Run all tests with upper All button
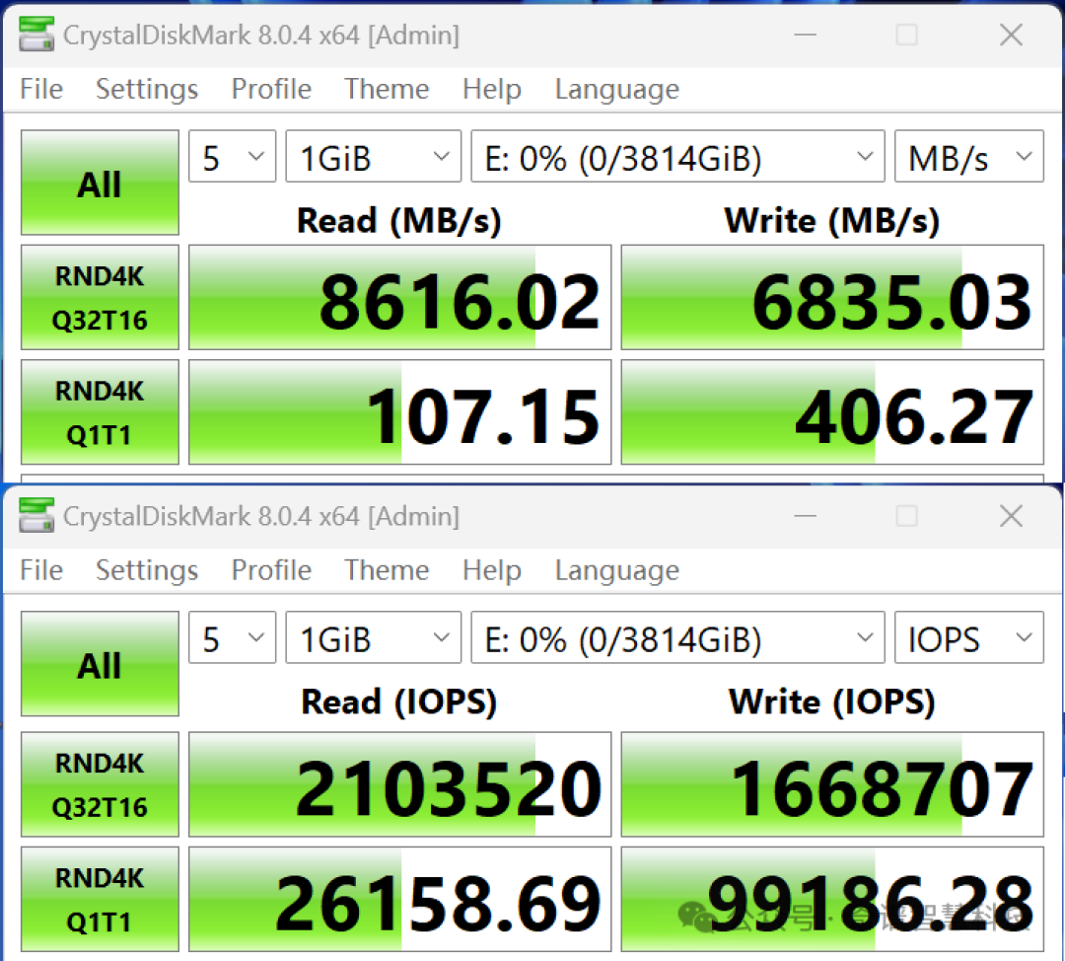This screenshot has width=1065, height=961. (100, 183)
